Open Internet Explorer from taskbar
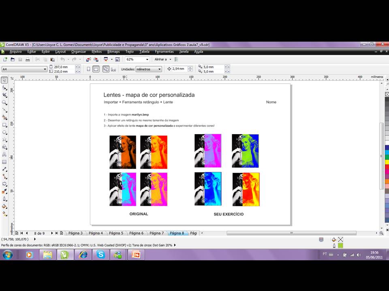 tap(83, 254)
